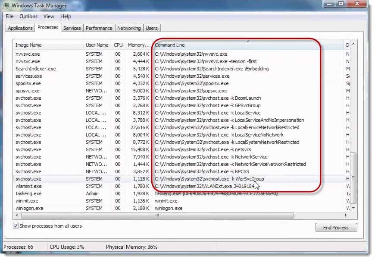Click svchost.exe -k WerSvcGroup command line
The image size is (375, 260).
[x=209, y=179]
